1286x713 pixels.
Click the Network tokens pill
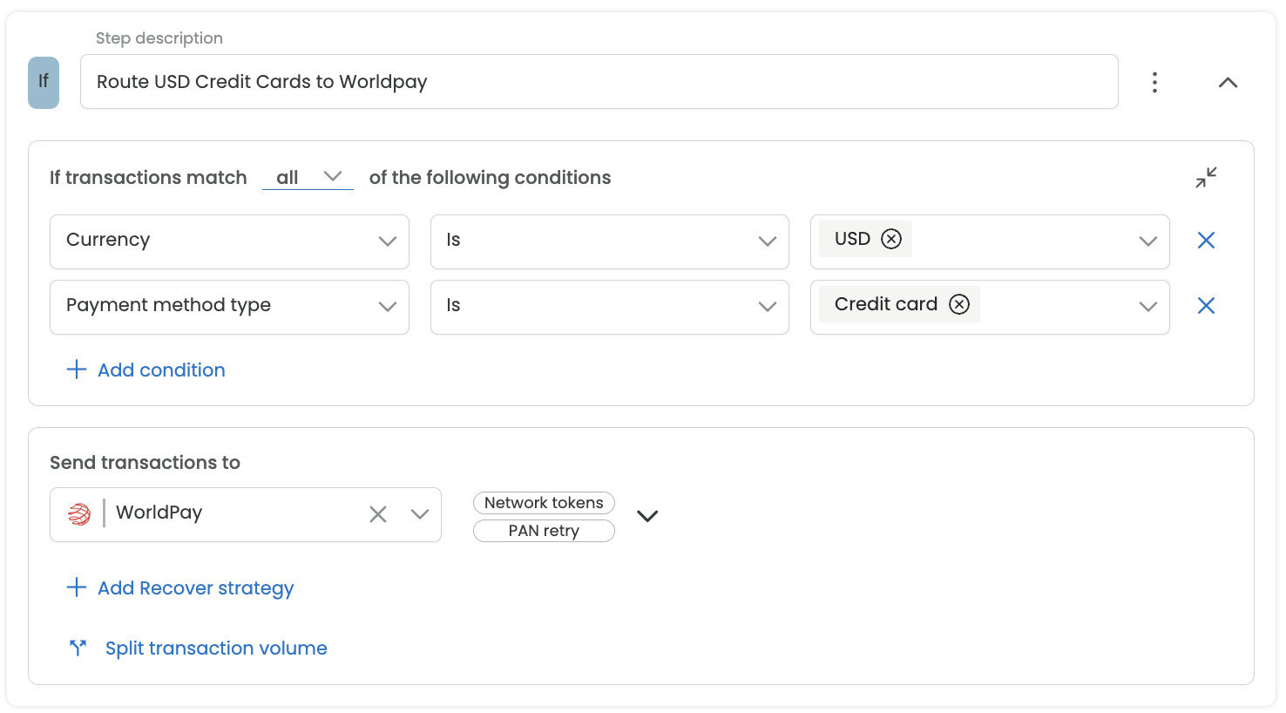pos(544,503)
